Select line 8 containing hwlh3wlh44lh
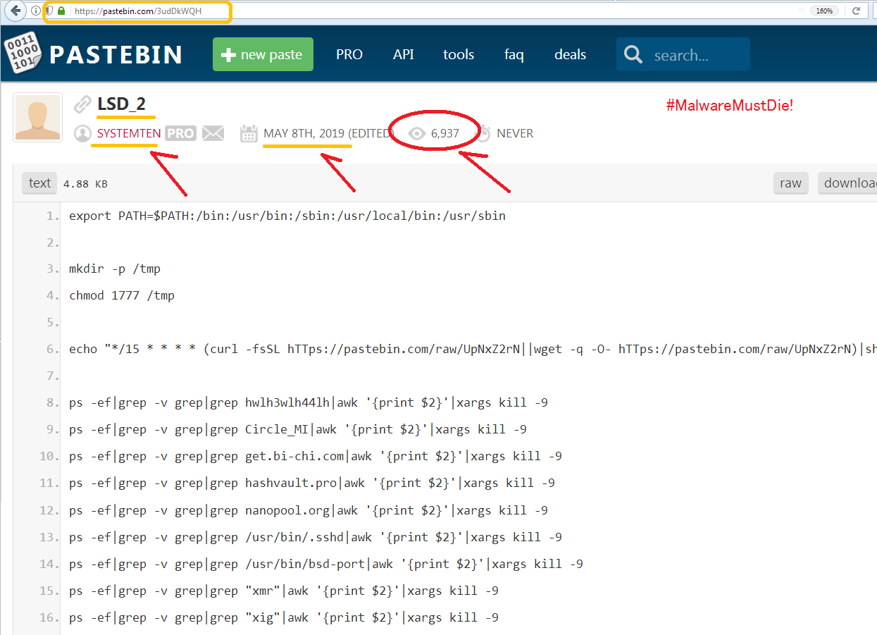The image size is (877, 635). click(309, 403)
